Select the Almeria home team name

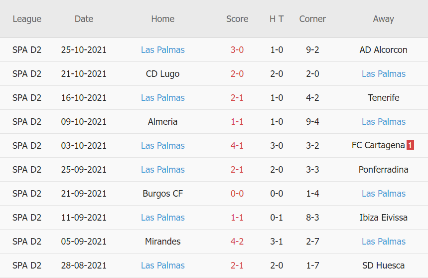(162, 122)
